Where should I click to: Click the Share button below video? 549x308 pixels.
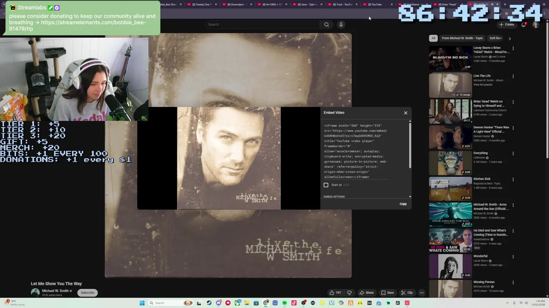coord(367,293)
